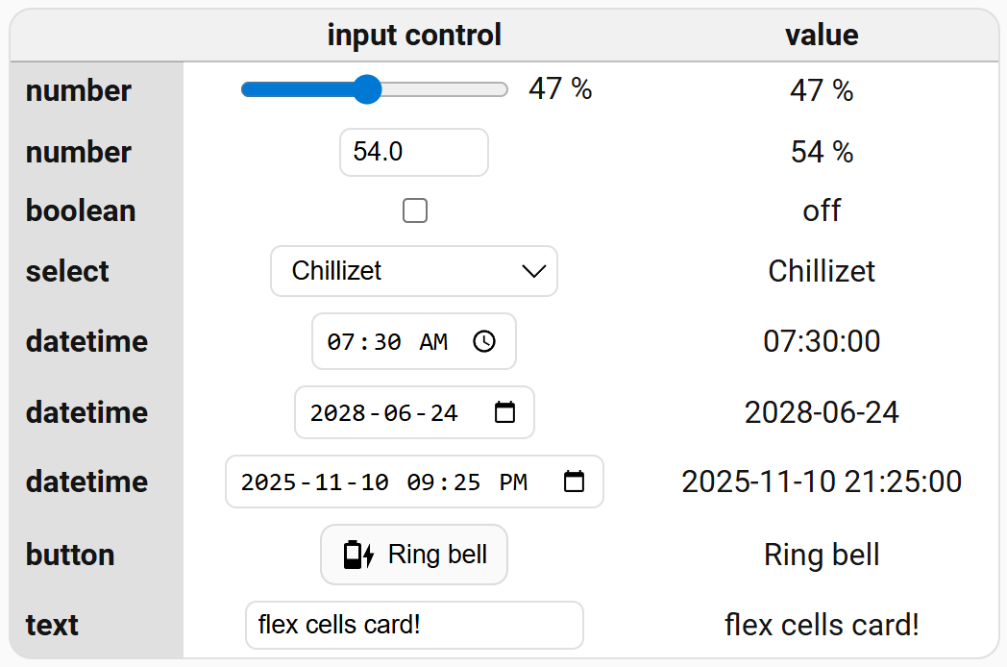Click year 2028 in date input
Screen dimensions: 1007x667
337,412
